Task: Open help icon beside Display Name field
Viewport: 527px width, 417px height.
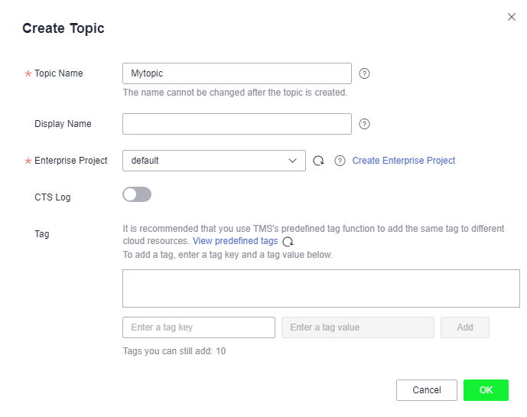Action: 364,124
